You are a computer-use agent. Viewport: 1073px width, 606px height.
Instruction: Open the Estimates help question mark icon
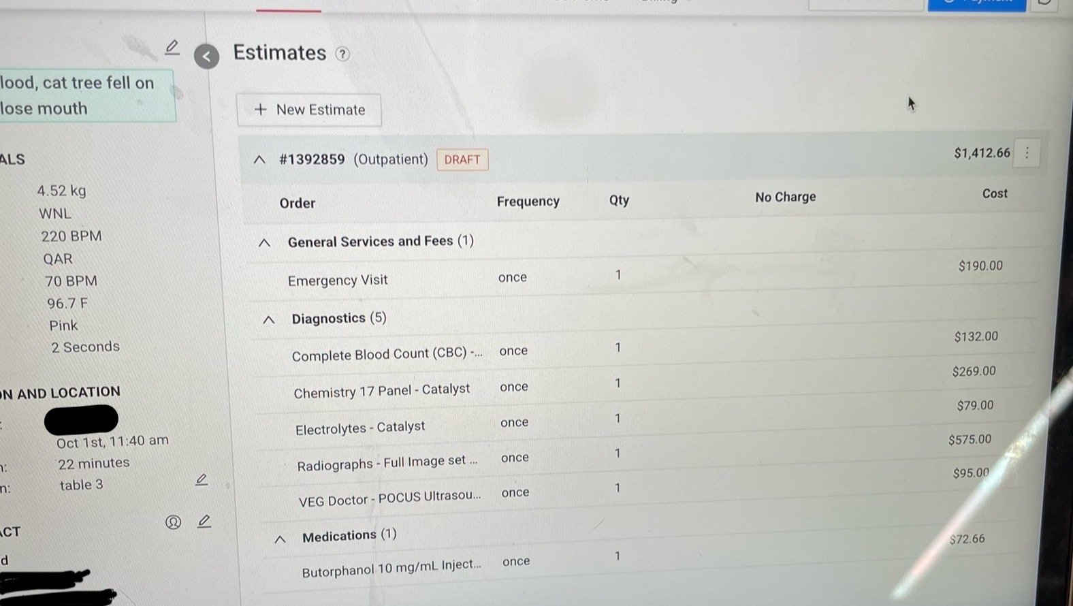point(342,54)
